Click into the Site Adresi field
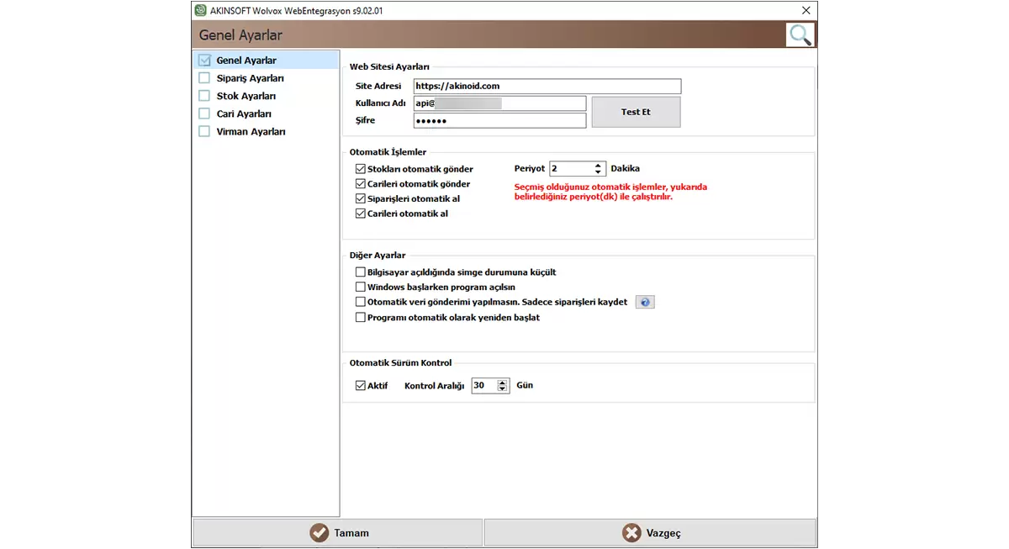This screenshot has height=549, width=1009. (547, 86)
